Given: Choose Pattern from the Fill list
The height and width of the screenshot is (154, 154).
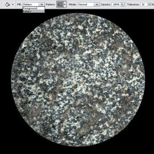Looking at the screenshot, I should 33,11.
